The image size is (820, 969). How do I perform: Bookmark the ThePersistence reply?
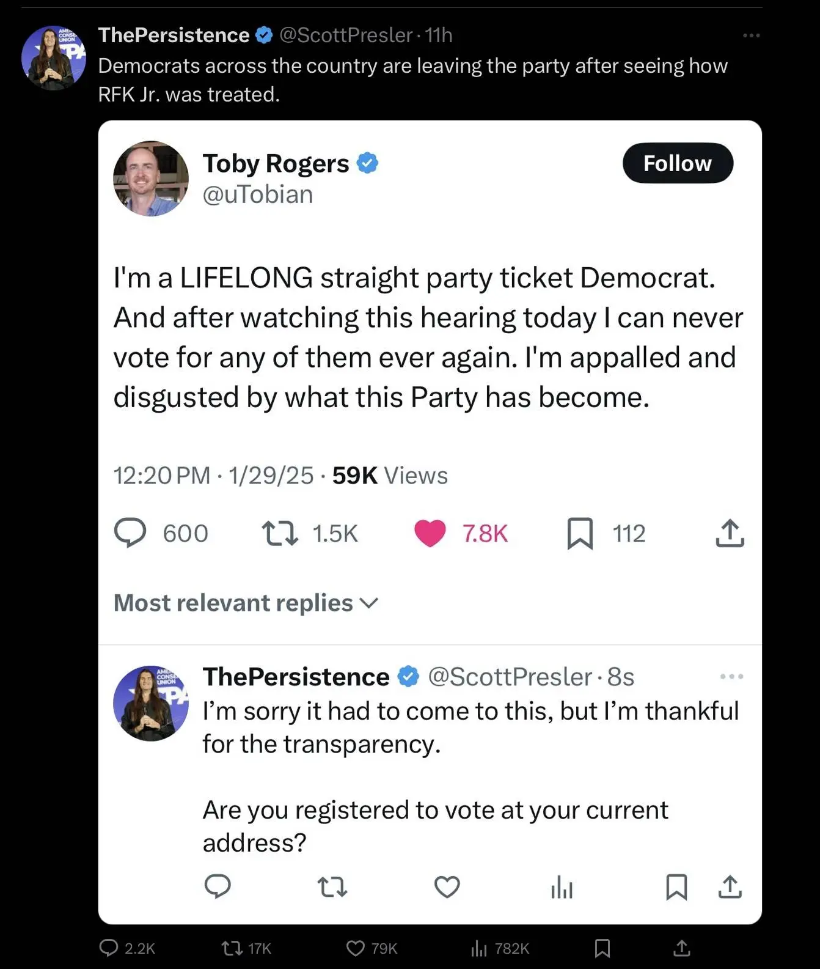(676, 886)
